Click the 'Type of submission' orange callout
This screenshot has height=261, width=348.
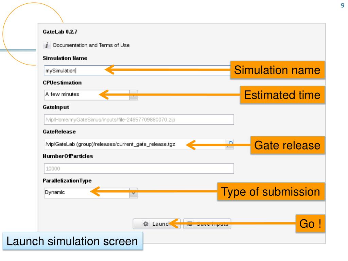click(271, 192)
